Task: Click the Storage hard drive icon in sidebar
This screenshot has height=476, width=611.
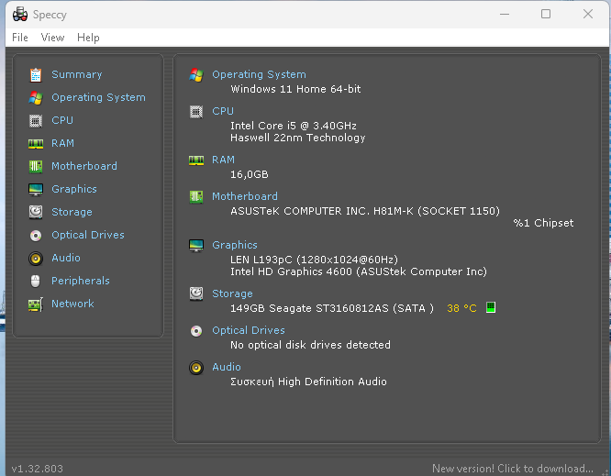Action: click(x=36, y=212)
